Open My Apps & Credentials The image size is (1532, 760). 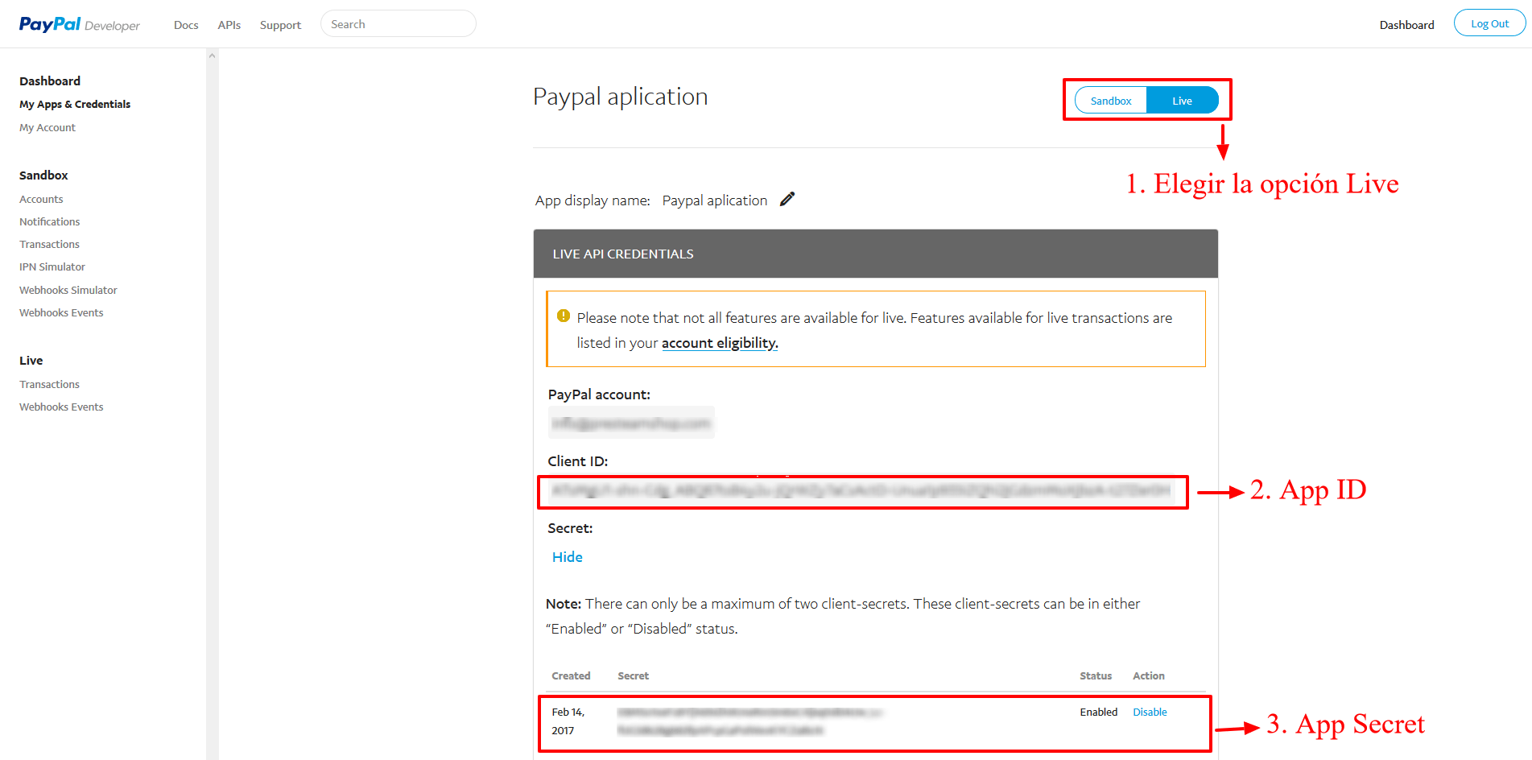pos(75,105)
